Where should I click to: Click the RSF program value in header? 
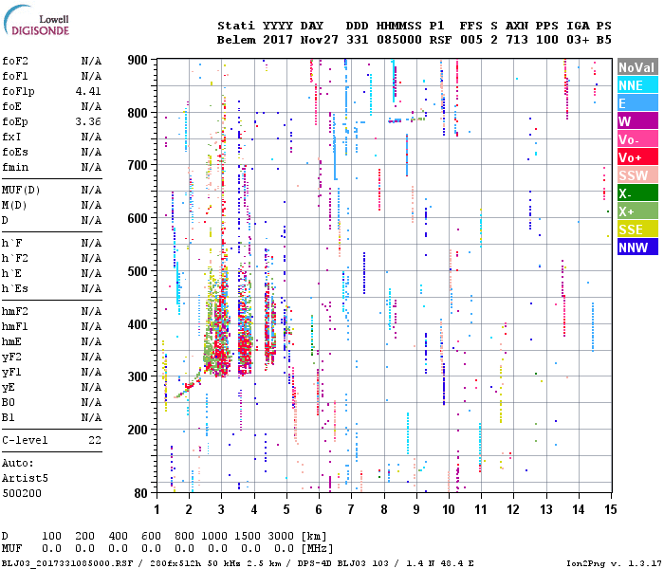point(440,40)
